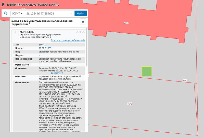Open the ЗОУИТ search type dropdown

17,13
